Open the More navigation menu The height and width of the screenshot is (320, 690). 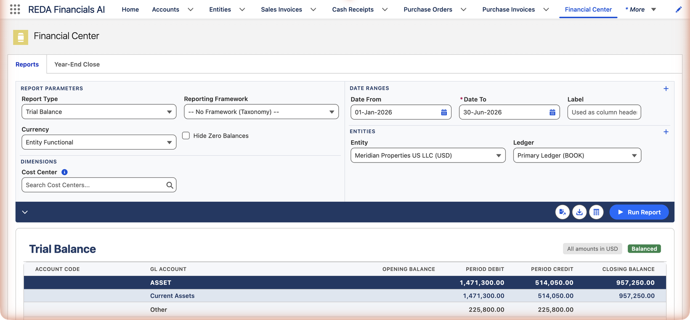click(x=641, y=9)
